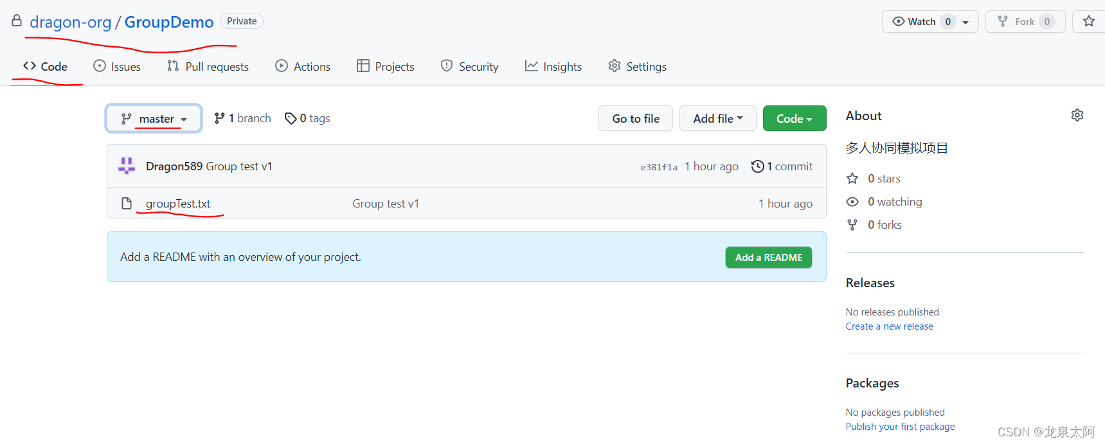Click the groupTest.txt row '1 hour ago' text

point(786,204)
